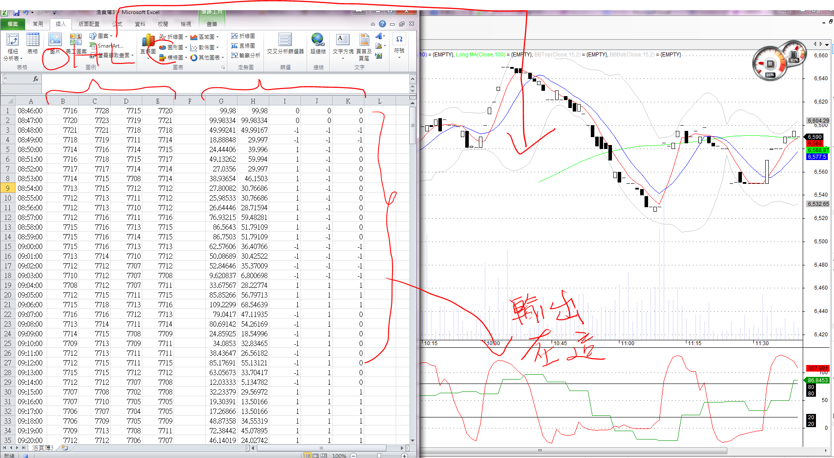This screenshot has width=834, height=458.
Task: Open chart window tab list dropdown
Action: 827,44
